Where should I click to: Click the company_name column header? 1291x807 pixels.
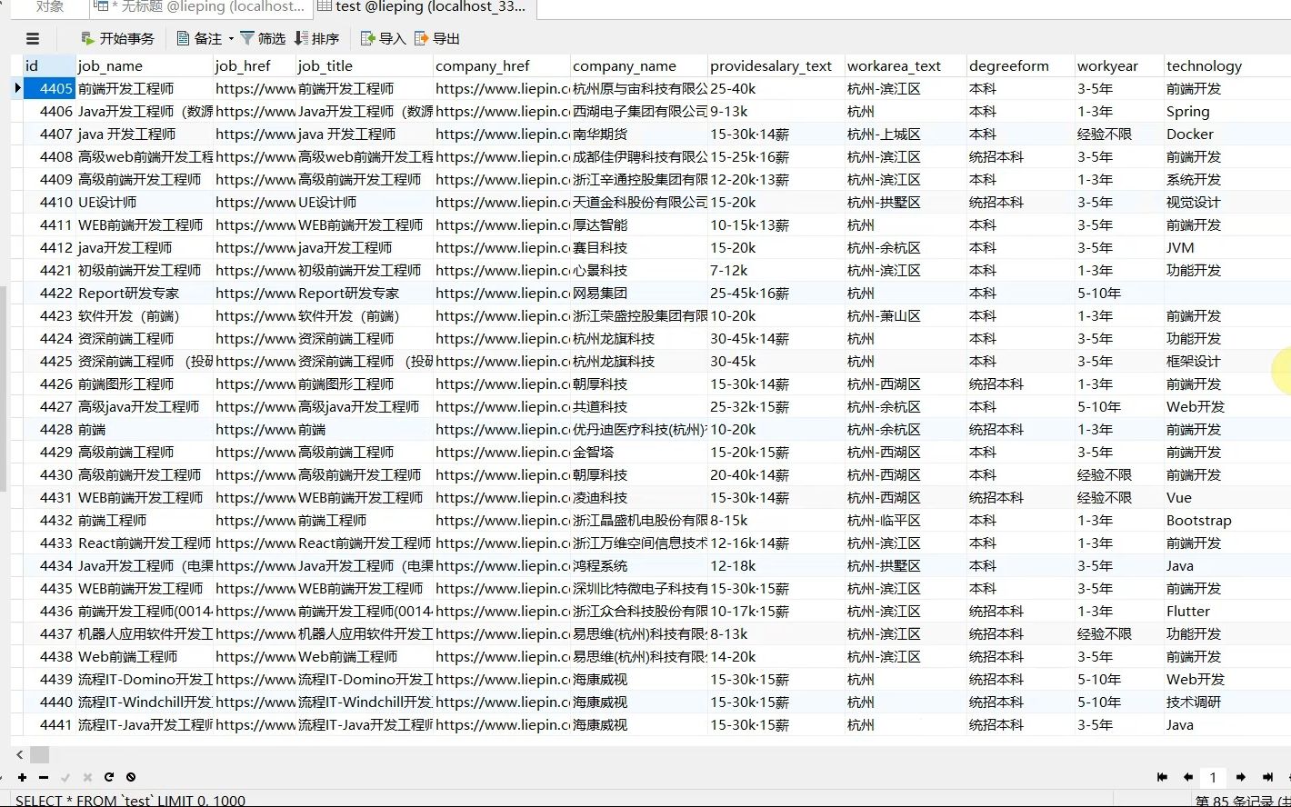(x=639, y=65)
